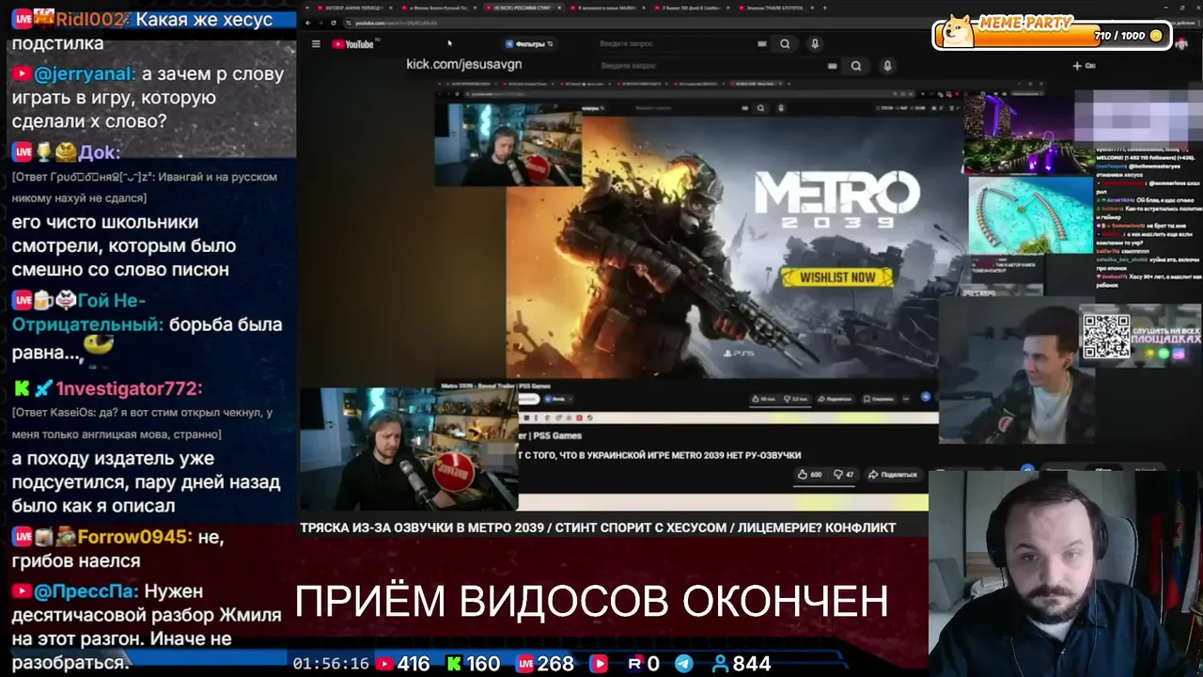The image size is (1203, 677).
Task: Click the total viewers person icon showing 844
Action: coord(720,664)
